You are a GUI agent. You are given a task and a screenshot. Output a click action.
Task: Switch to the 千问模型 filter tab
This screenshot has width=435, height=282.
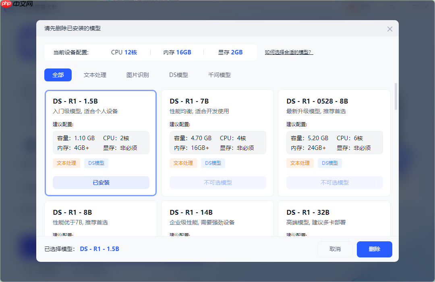tap(219, 75)
